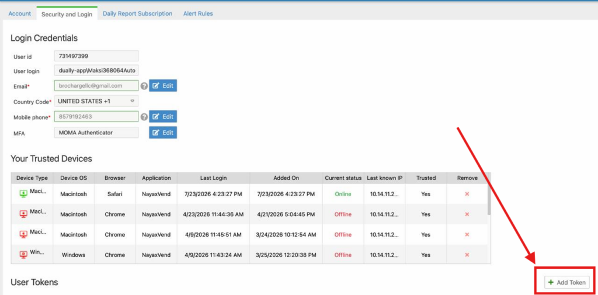This screenshot has height=295, width=598.
Task: Open the Daily Report Subscription tab
Action: 138,13
